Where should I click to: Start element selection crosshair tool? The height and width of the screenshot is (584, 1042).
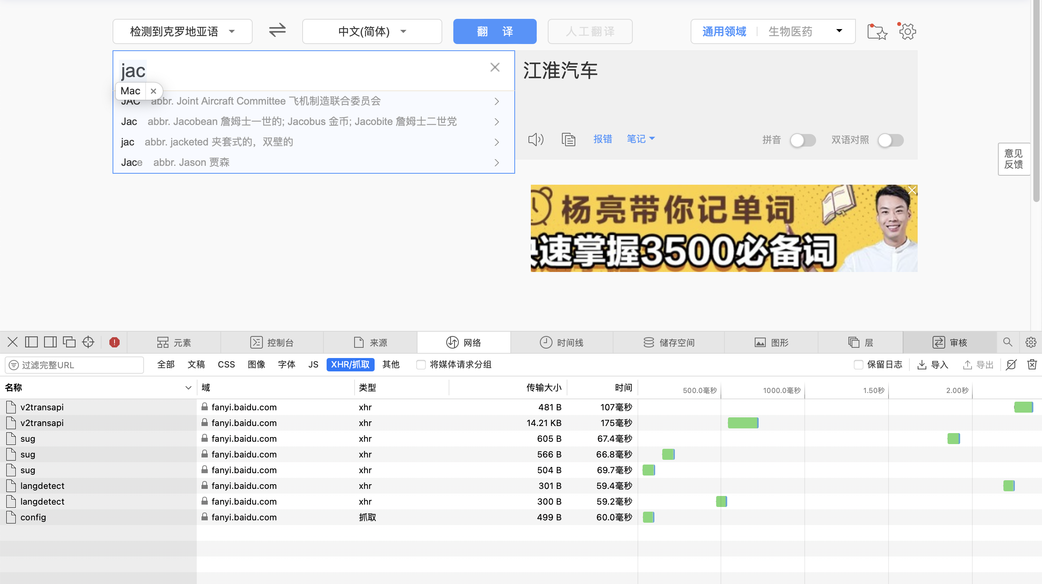[88, 342]
